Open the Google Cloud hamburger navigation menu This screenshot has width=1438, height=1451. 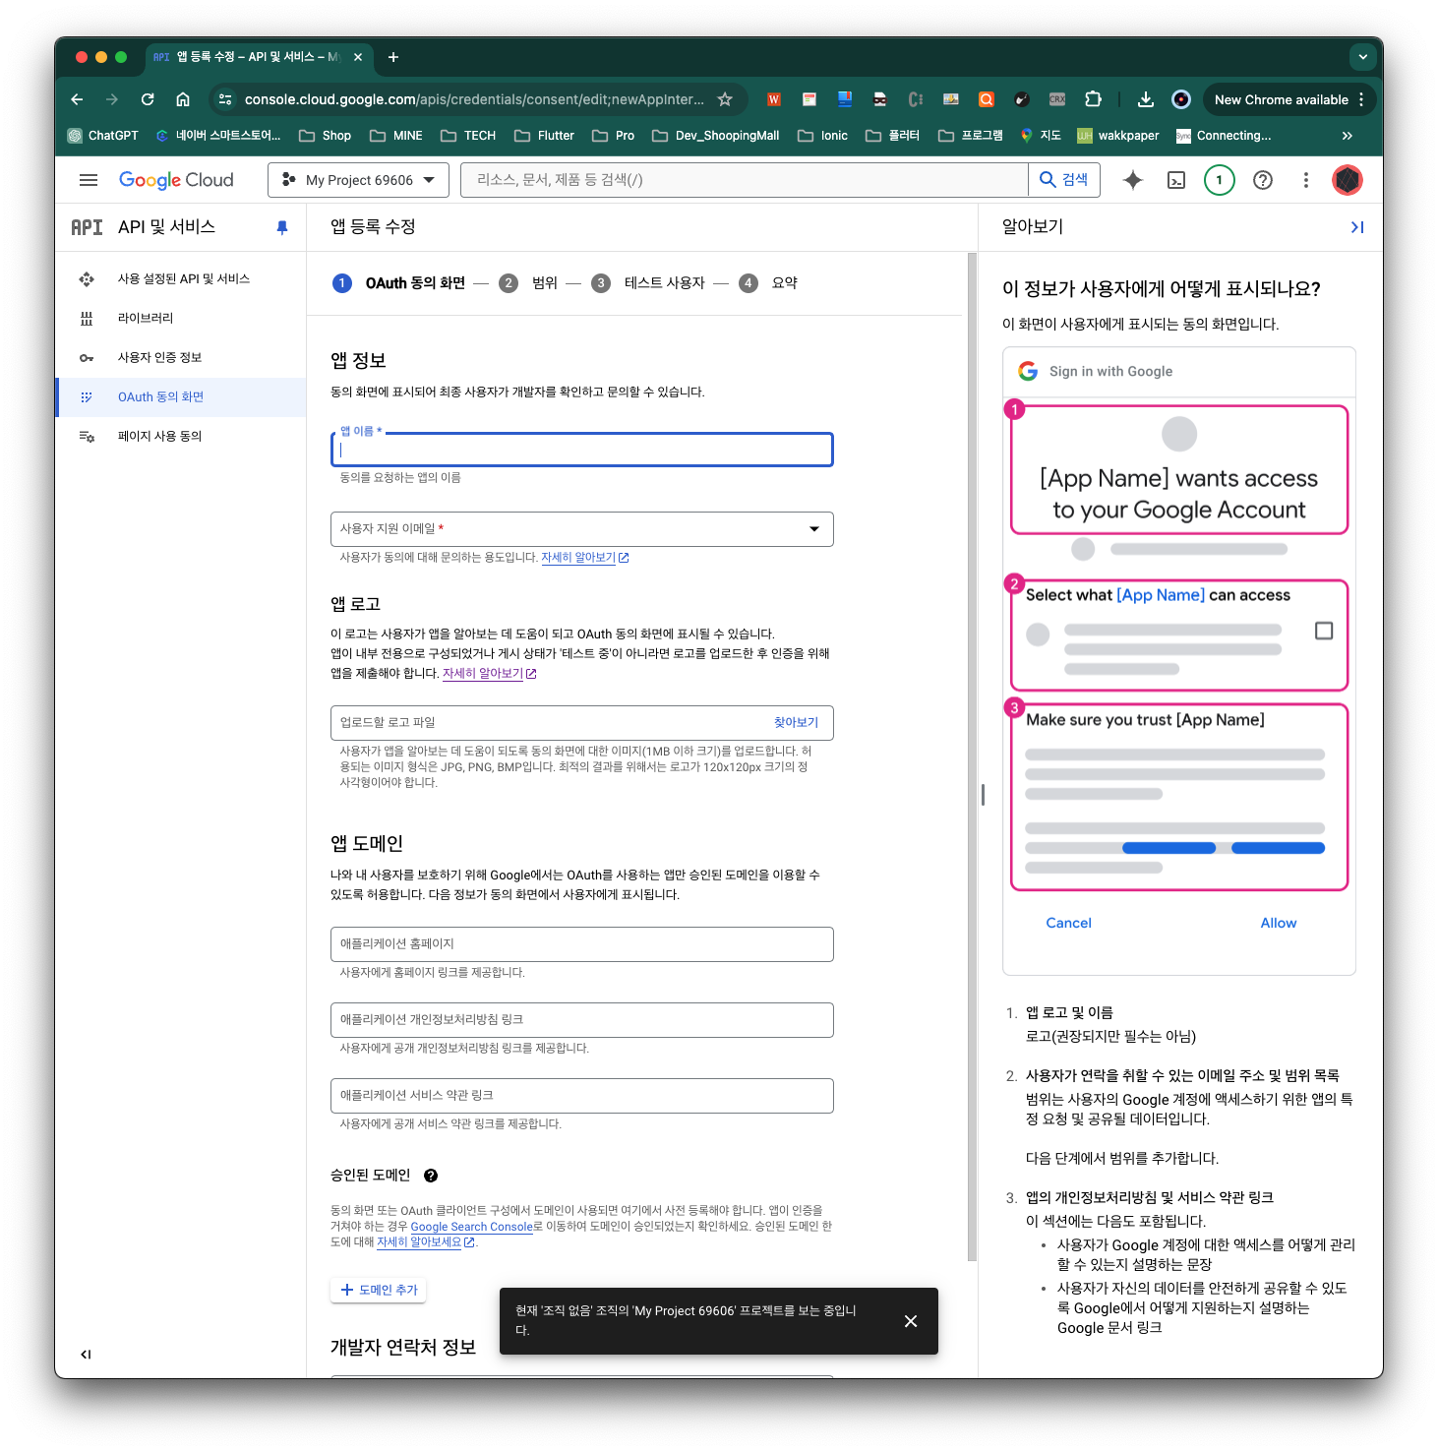coord(89,180)
